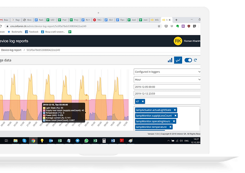Bookmark page with the star icon
The image size is (245, 173).
pyautogui.click(x=159, y=26)
